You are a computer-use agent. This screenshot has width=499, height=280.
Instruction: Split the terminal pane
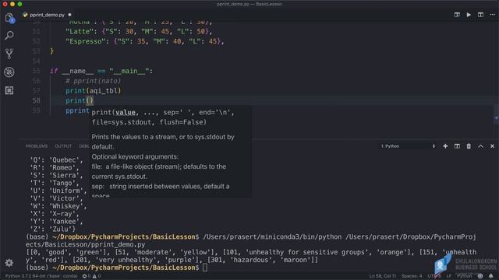457,146
